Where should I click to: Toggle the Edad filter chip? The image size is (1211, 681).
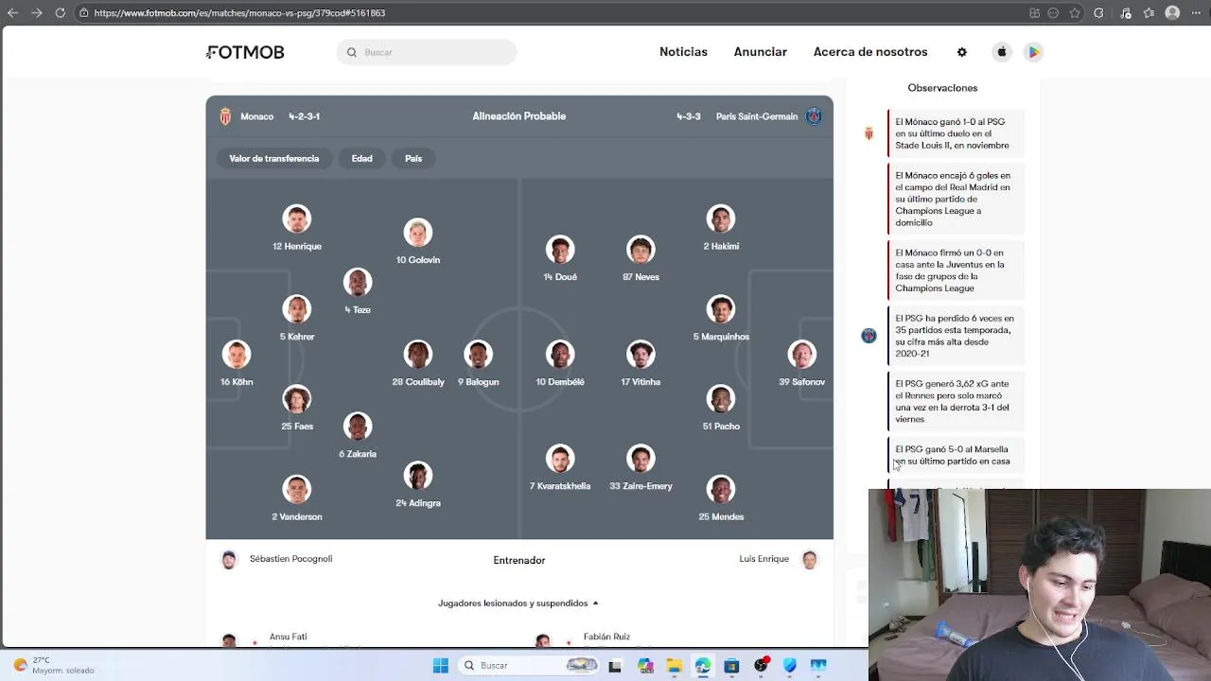362,158
